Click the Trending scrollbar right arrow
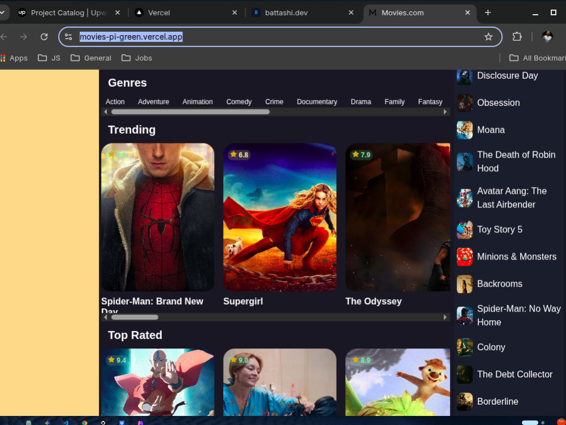 coord(445,317)
